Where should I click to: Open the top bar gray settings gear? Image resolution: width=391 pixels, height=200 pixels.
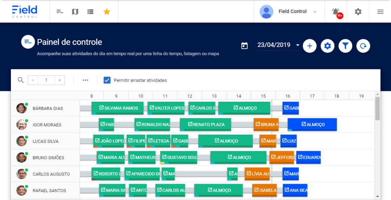(358, 12)
